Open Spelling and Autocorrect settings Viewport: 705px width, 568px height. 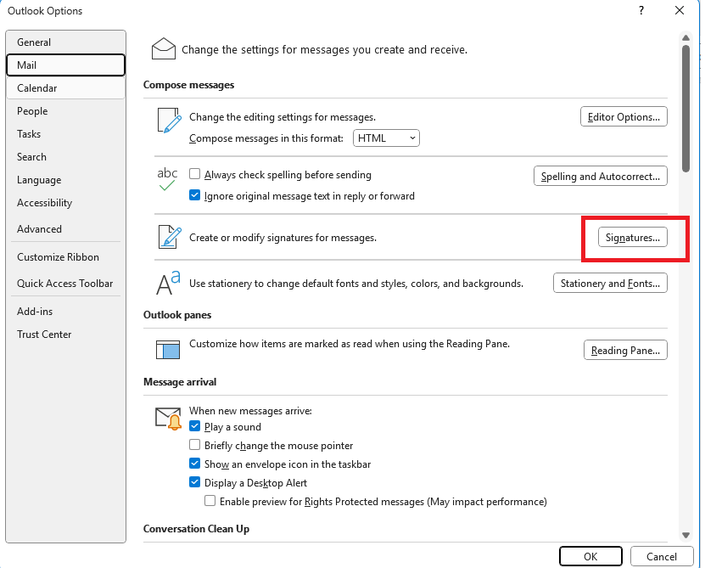[601, 177]
